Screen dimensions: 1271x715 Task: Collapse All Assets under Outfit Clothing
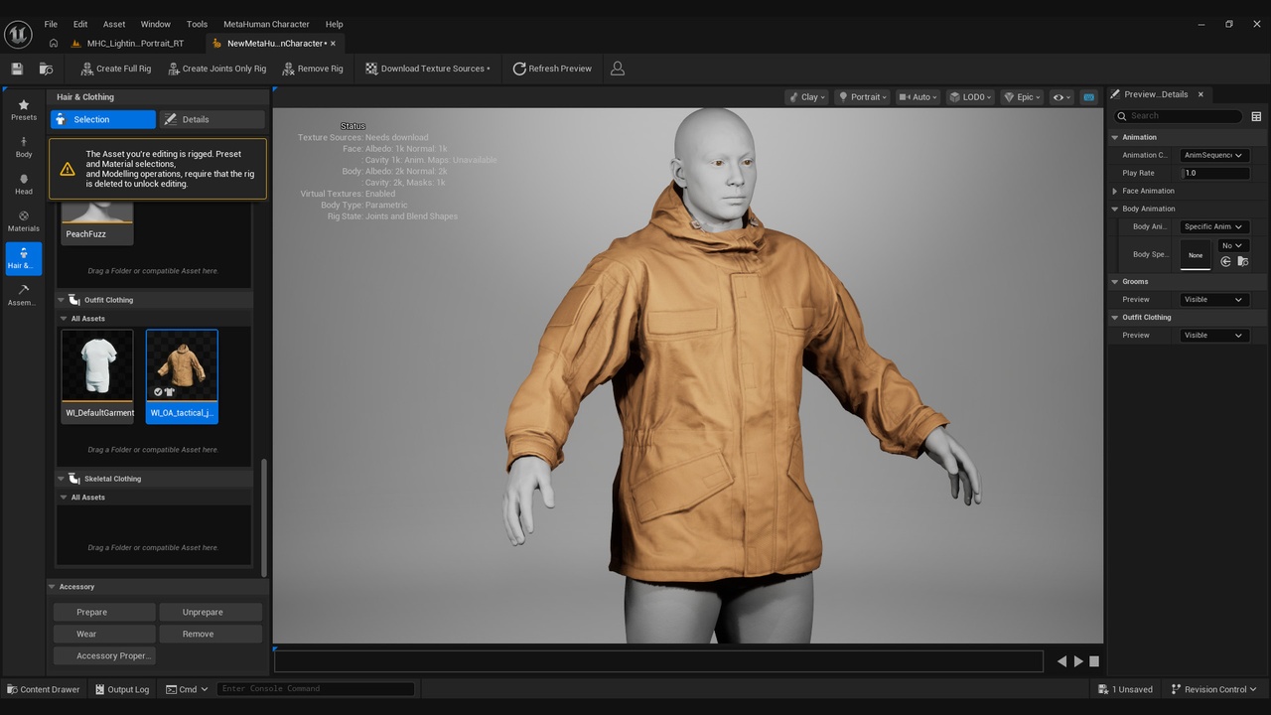tap(64, 319)
